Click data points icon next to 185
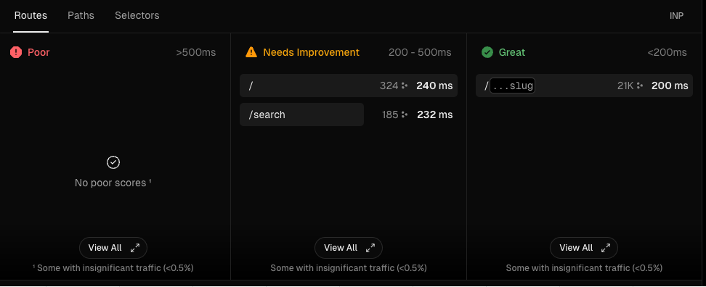The image size is (706, 287). 405,115
